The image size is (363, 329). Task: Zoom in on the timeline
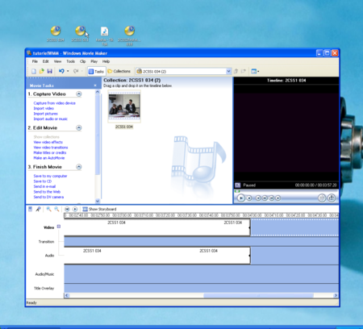click(48, 209)
